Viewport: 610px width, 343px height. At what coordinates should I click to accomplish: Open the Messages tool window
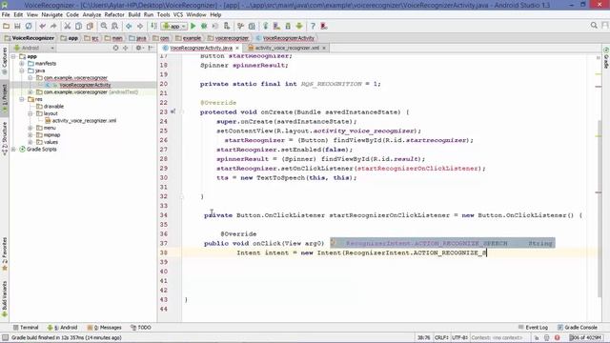pyautogui.click(x=105, y=328)
